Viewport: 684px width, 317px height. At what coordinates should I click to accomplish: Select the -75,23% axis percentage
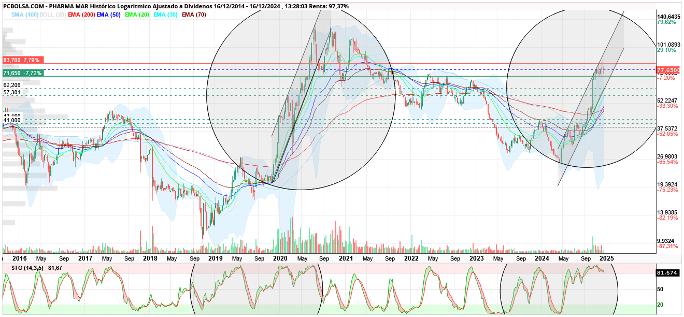667,190
